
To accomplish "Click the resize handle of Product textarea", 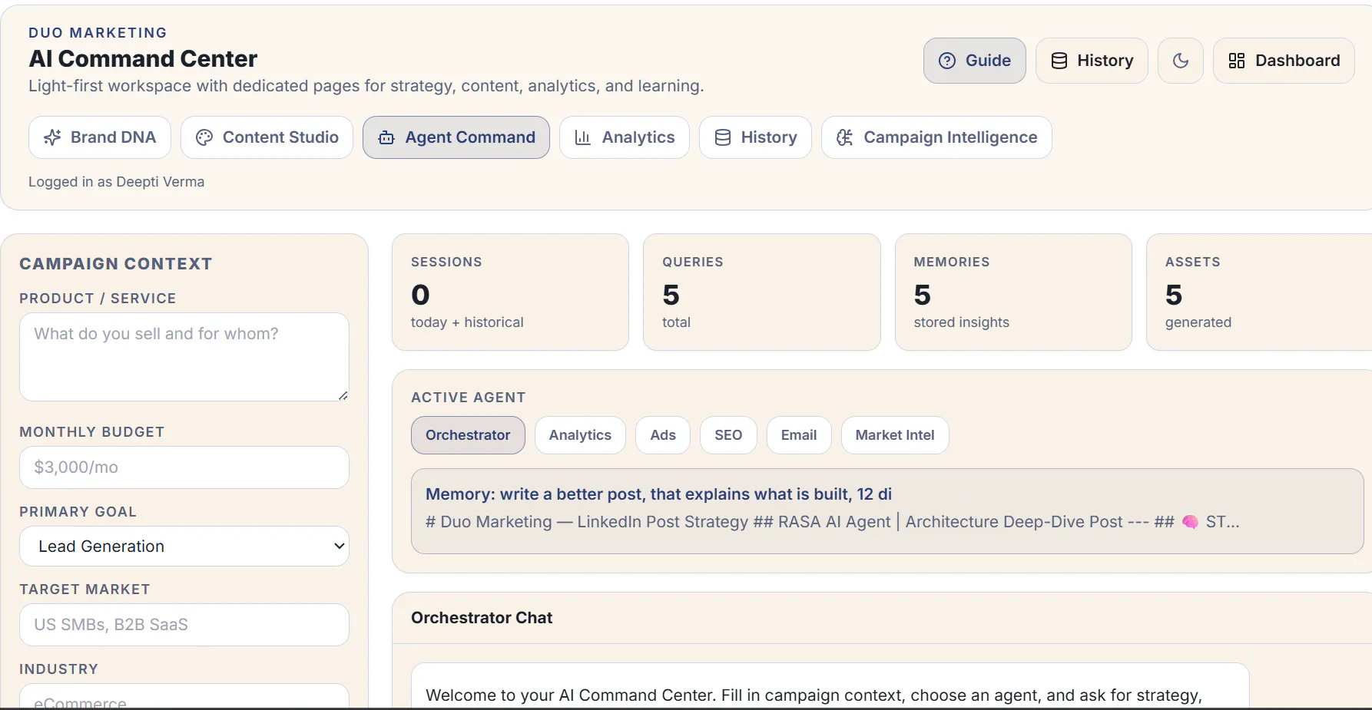I will coord(343,395).
